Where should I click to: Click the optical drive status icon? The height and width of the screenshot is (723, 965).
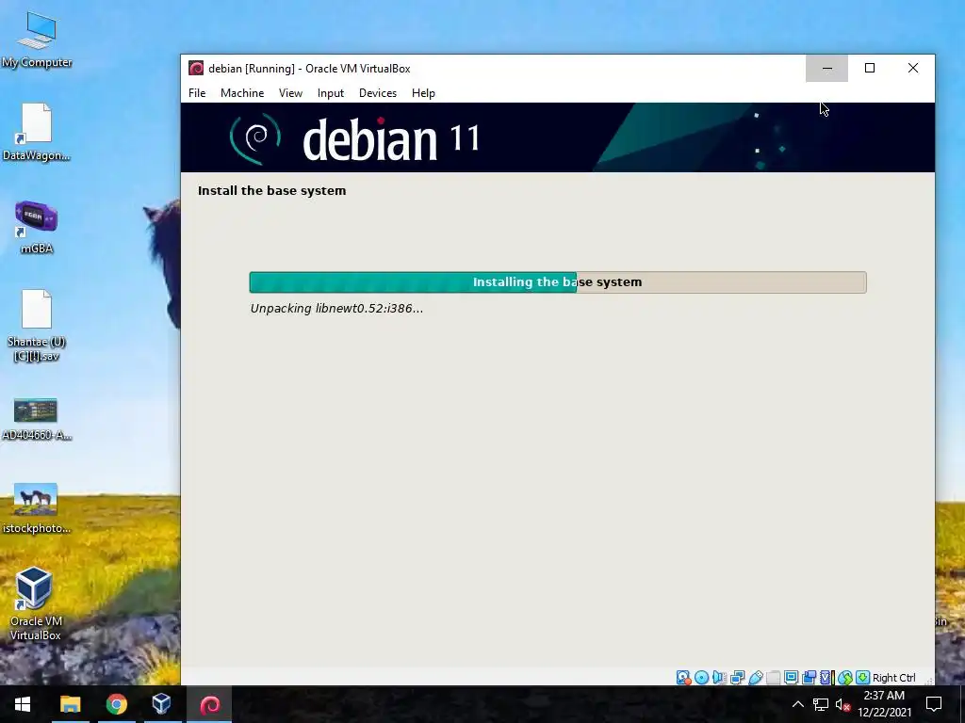pyautogui.click(x=701, y=678)
